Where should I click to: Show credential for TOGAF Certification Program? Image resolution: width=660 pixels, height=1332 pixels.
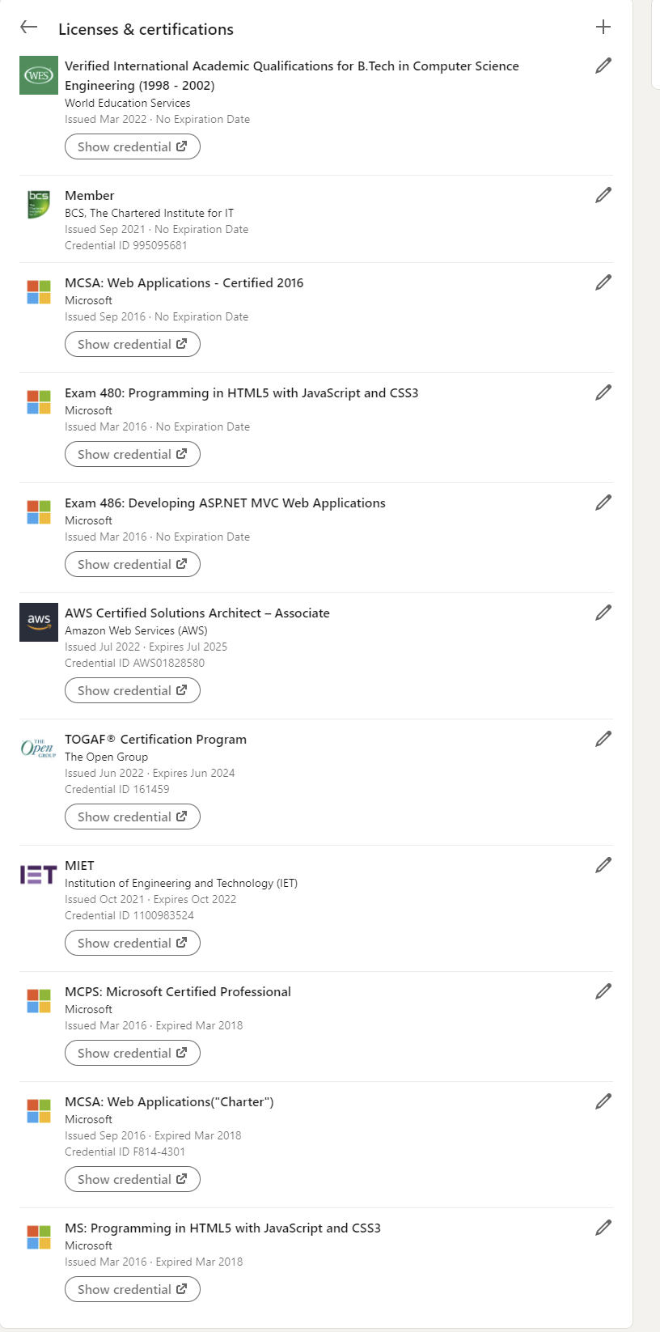coord(133,817)
